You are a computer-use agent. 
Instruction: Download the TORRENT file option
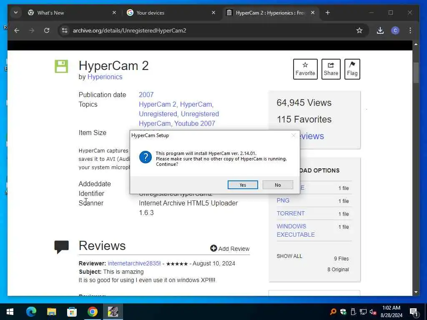tap(291, 213)
